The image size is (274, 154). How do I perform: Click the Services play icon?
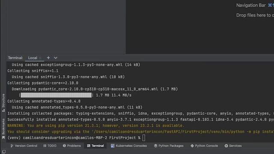pyautogui.click(x=226, y=145)
